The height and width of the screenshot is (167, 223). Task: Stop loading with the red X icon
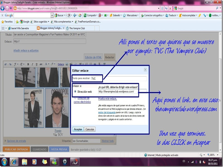[x=170, y=9]
